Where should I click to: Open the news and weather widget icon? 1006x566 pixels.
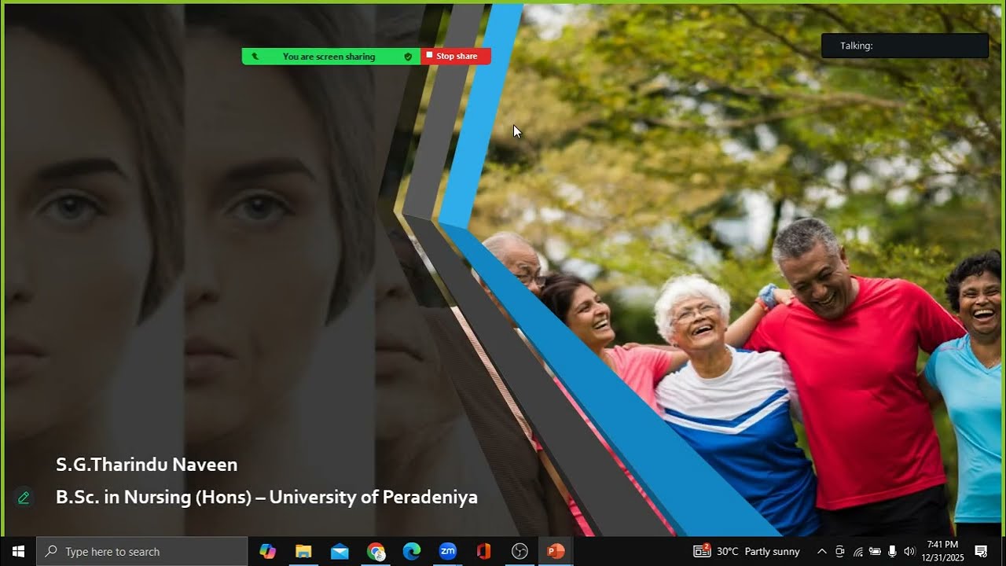(x=702, y=551)
